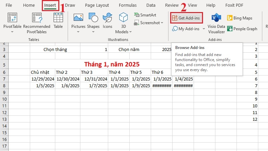Click the 'Tháng 1, năm 2025' title

point(112,64)
